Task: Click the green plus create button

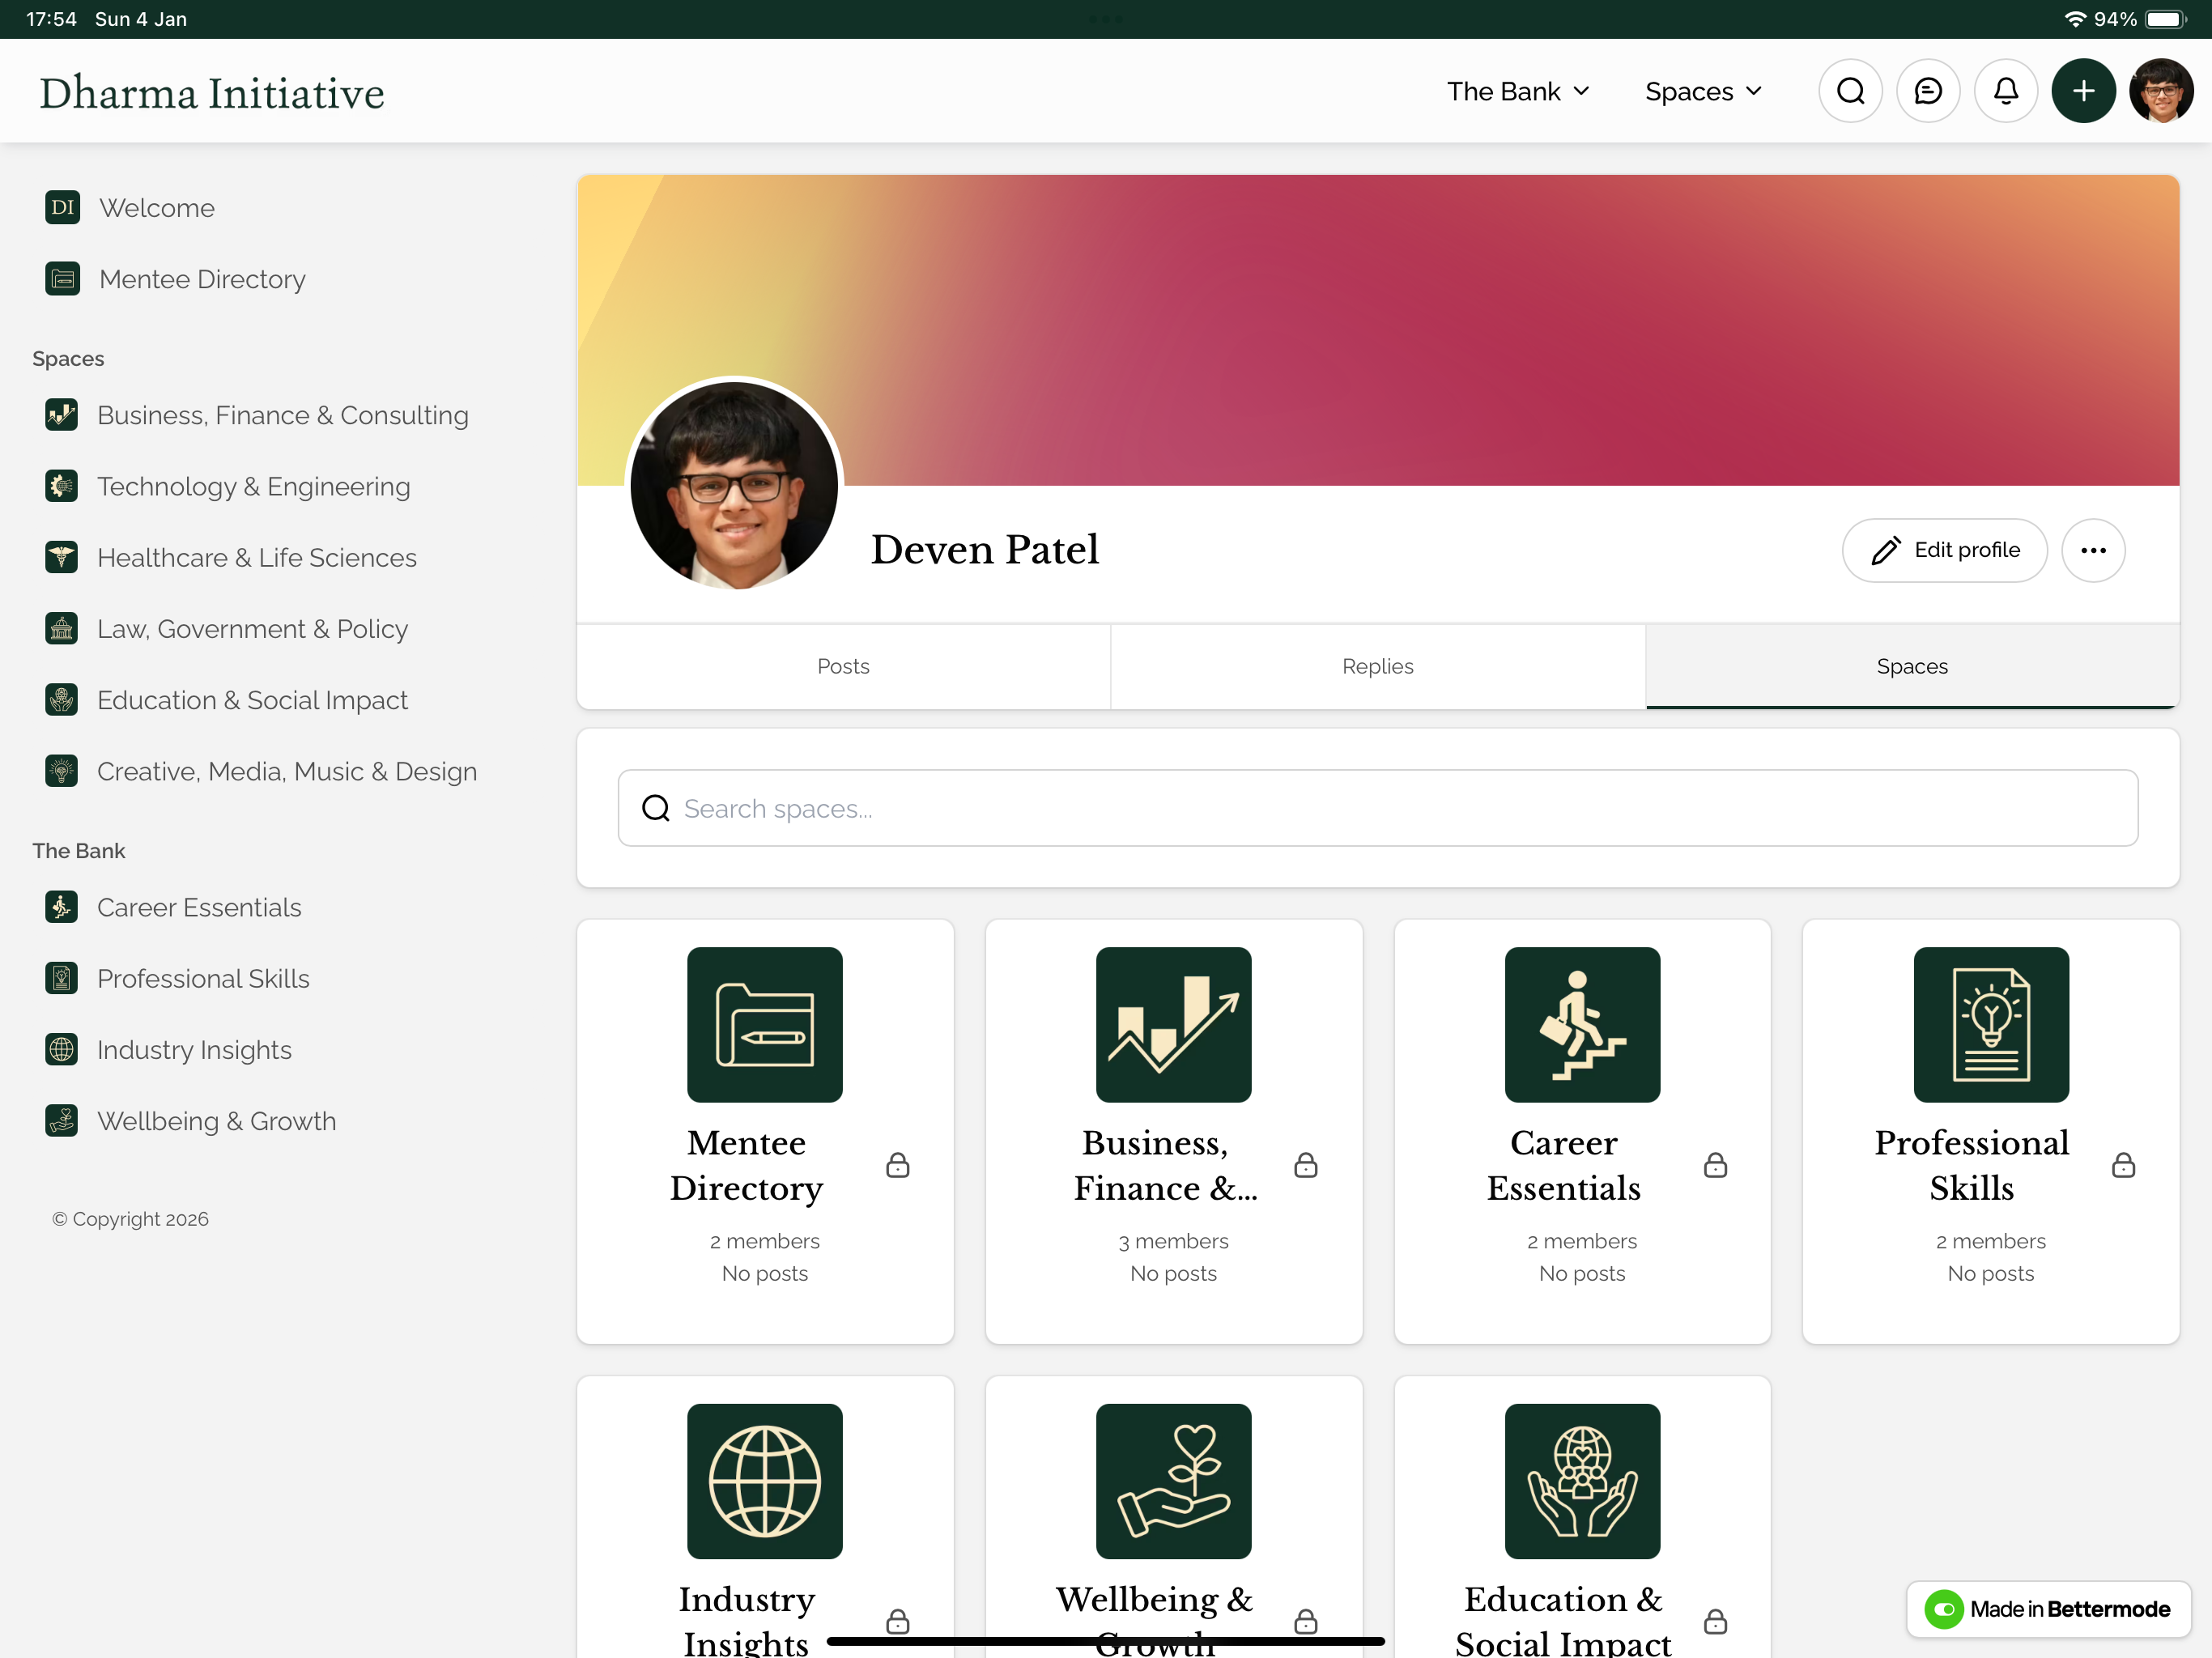Action: pos(2083,91)
